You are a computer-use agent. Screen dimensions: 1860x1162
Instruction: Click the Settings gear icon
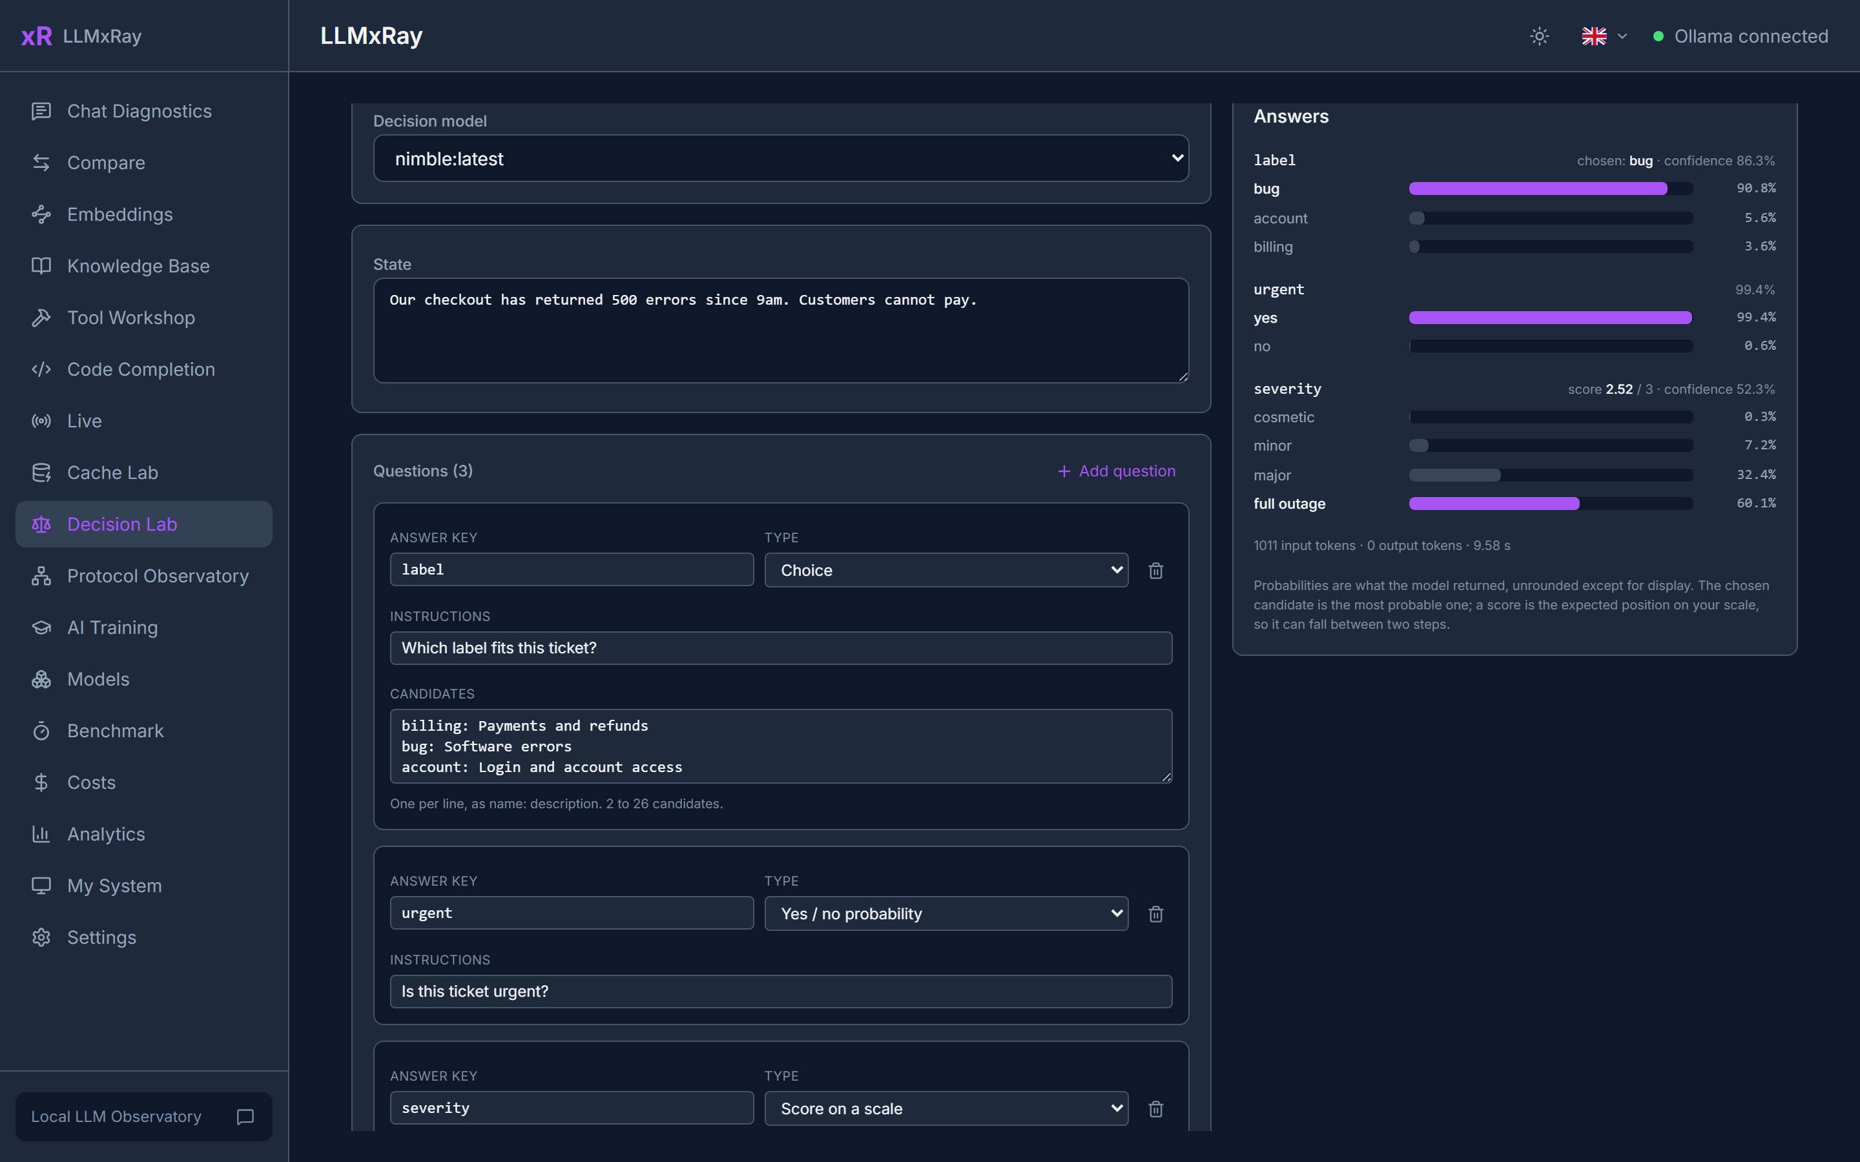coord(41,937)
